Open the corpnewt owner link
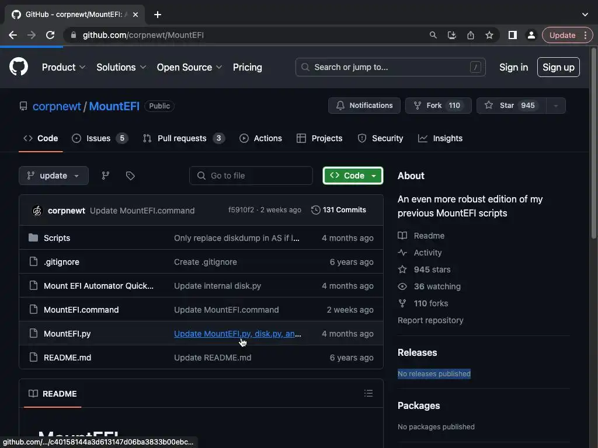The image size is (598, 448). coord(57,106)
